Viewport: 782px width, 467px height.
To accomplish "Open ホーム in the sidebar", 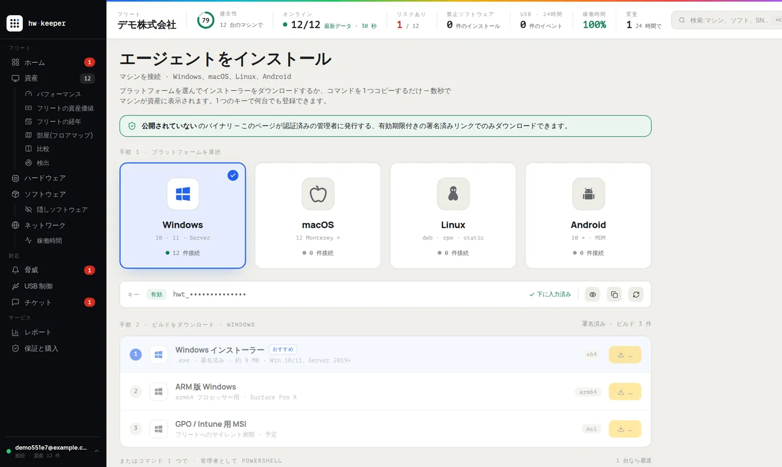I will click(x=53, y=62).
